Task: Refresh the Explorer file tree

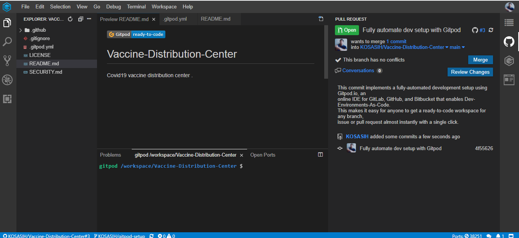Action: [x=70, y=19]
